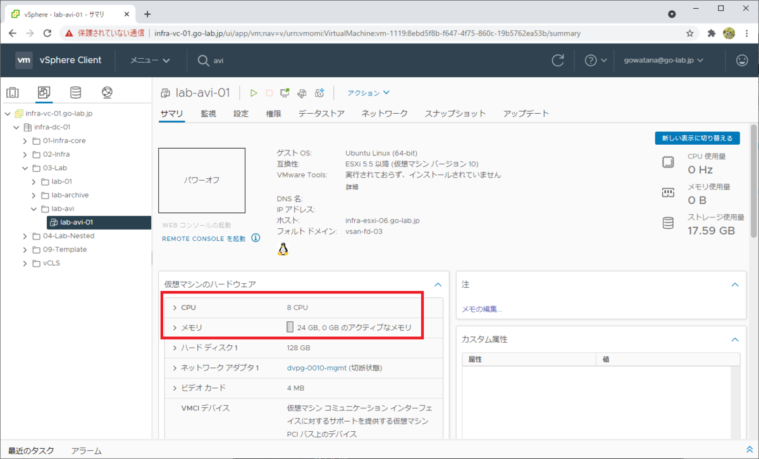Click REMOTE CONSOLE を起動 link
Image resolution: width=759 pixels, height=459 pixels.
point(204,238)
